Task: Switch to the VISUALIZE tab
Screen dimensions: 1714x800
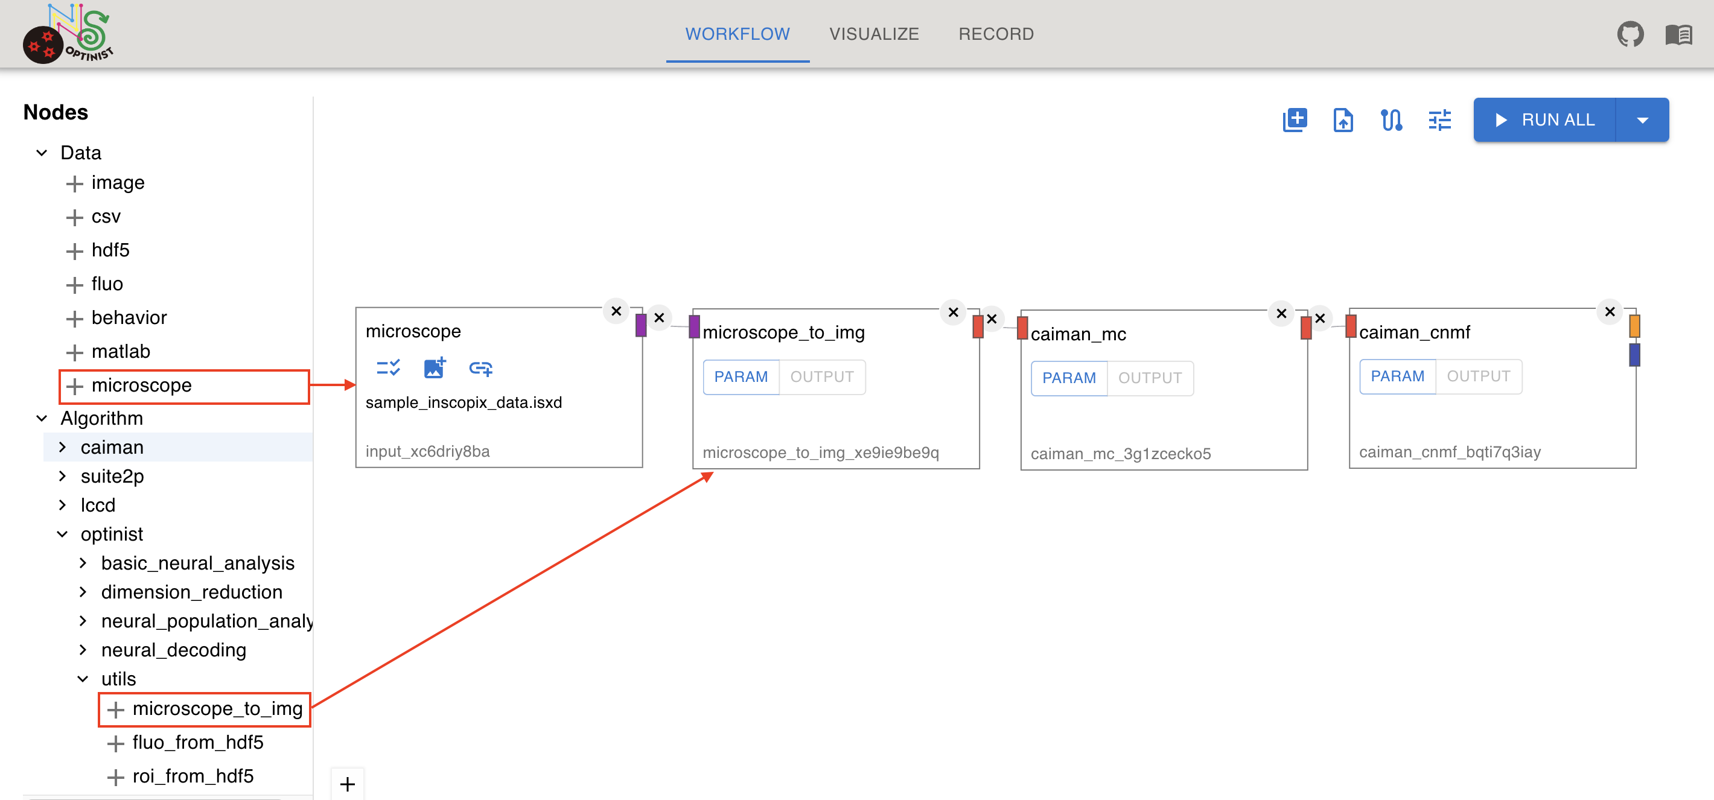Action: [x=874, y=34]
